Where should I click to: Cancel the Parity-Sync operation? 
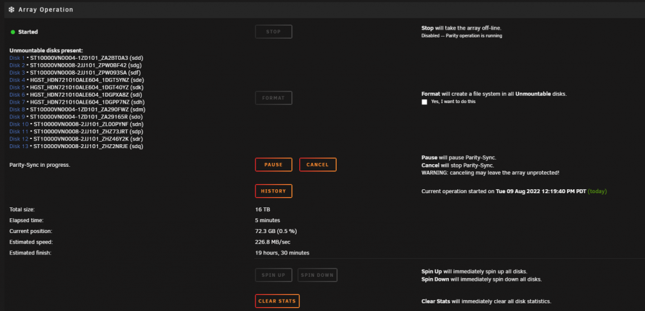[317, 165]
